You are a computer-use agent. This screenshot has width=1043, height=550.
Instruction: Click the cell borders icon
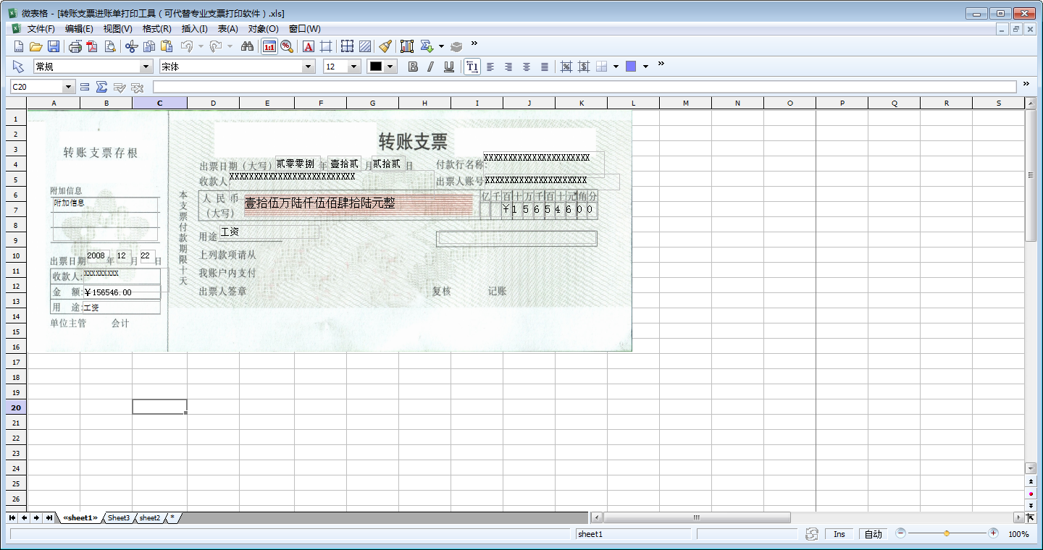(602, 67)
